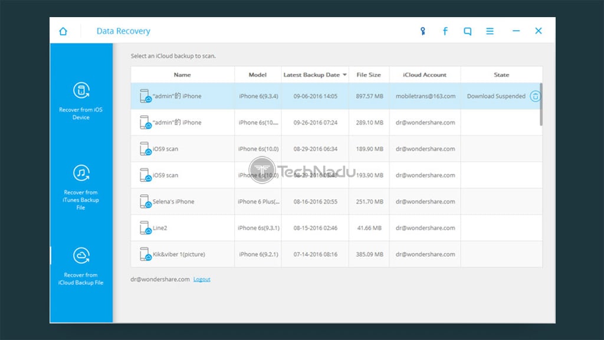Click the "08-16-2016 20:55" backup date
604x340 pixels.
315,202
